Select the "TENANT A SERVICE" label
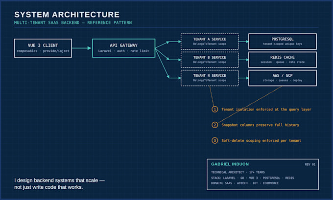The image size is (333, 200). pyautogui.click(x=210, y=39)
